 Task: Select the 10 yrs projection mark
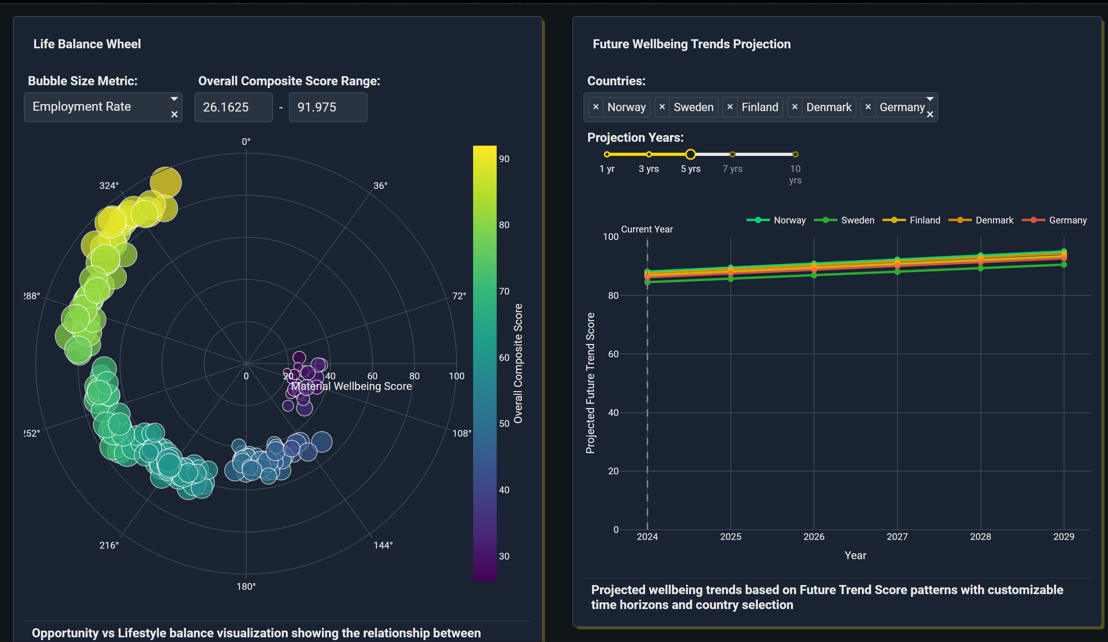point(795,154)
